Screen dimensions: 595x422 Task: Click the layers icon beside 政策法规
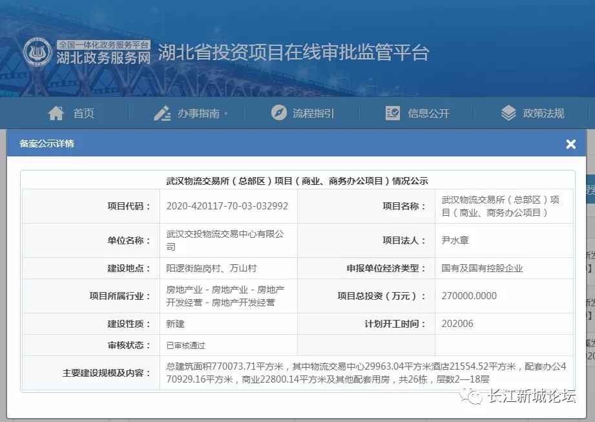[x=508, y=113]
